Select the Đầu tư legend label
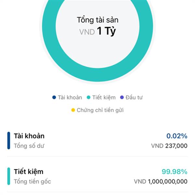Viewport: 195px width, 195px height. pyautogui.click(x=134, y=97)
